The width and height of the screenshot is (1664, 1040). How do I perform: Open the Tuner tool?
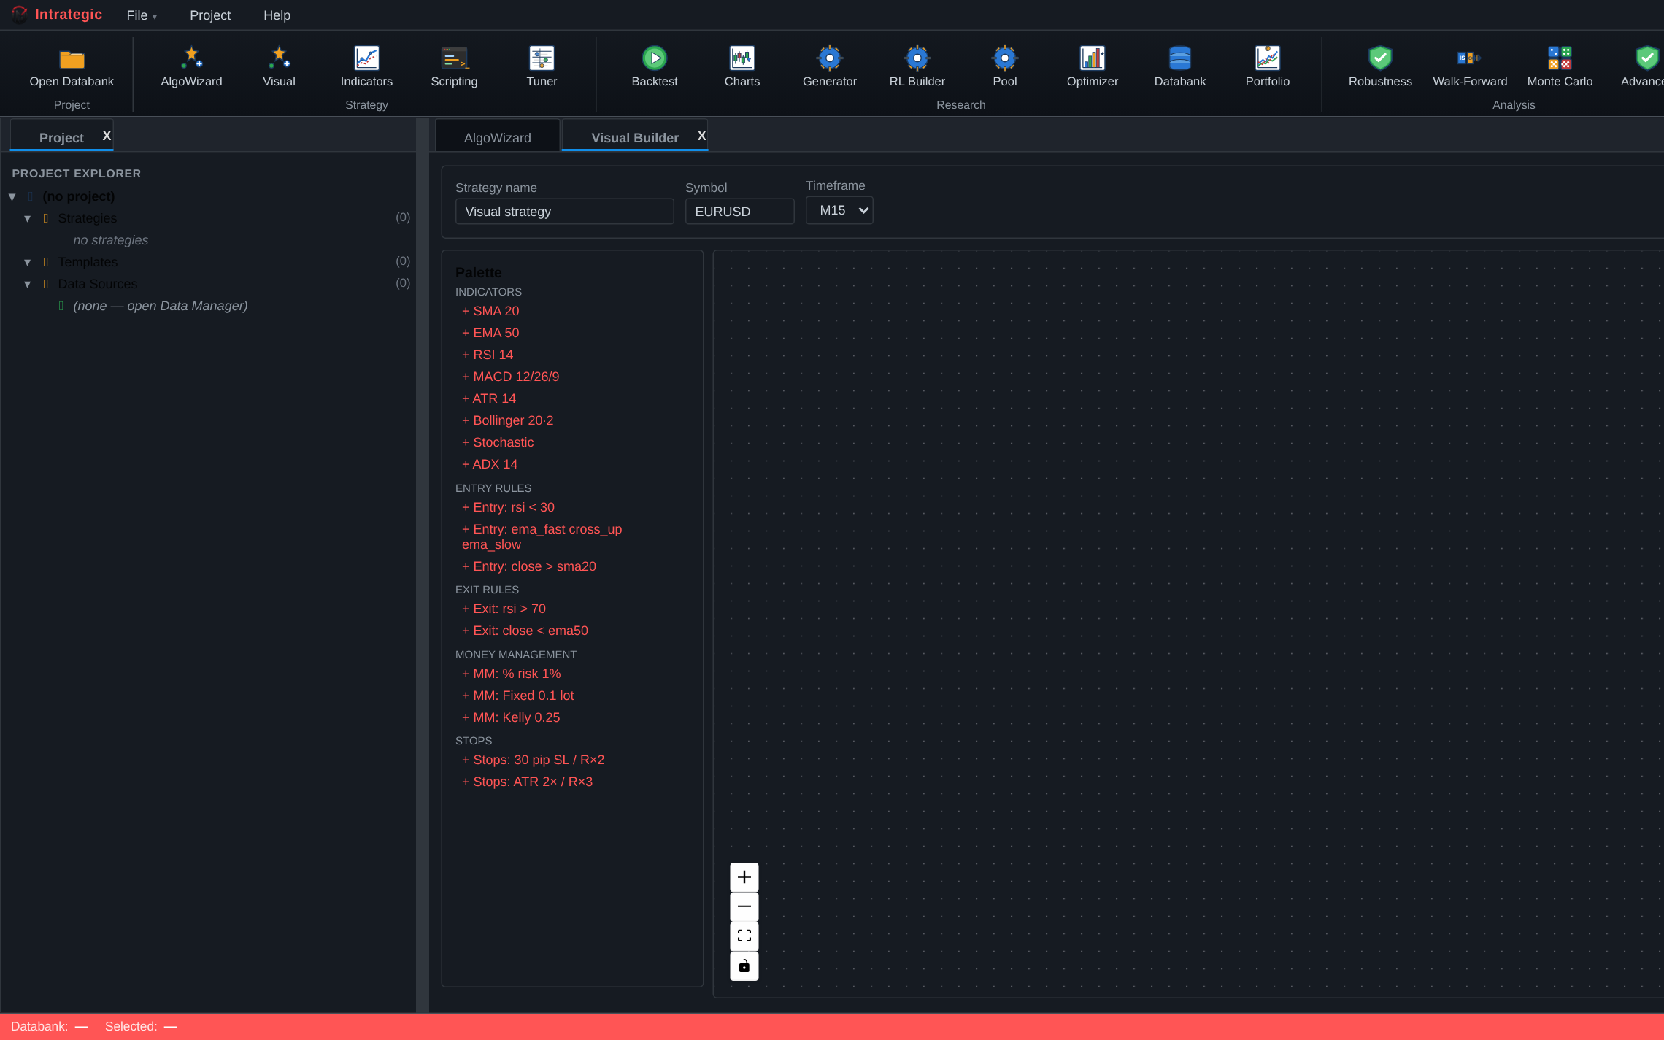click(542, 67)
